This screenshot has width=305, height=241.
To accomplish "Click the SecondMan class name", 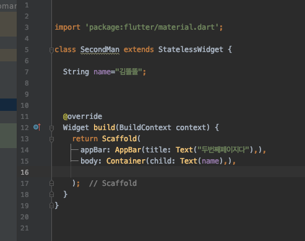I will (100, 50).
